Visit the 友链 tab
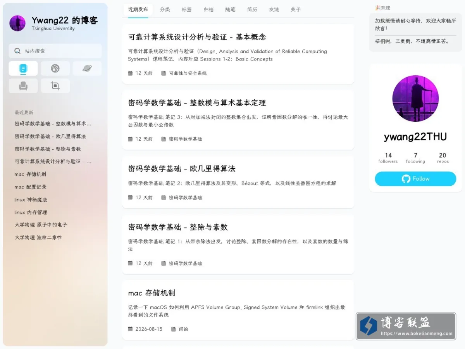465x349 pixels. 274,10
